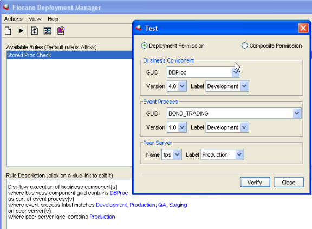Click the Verify button

pyautogui.click(x=255, y=182)
